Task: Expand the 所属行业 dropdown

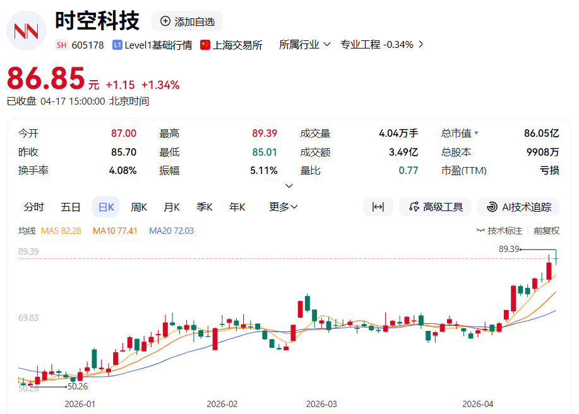Action: (305, 45)
